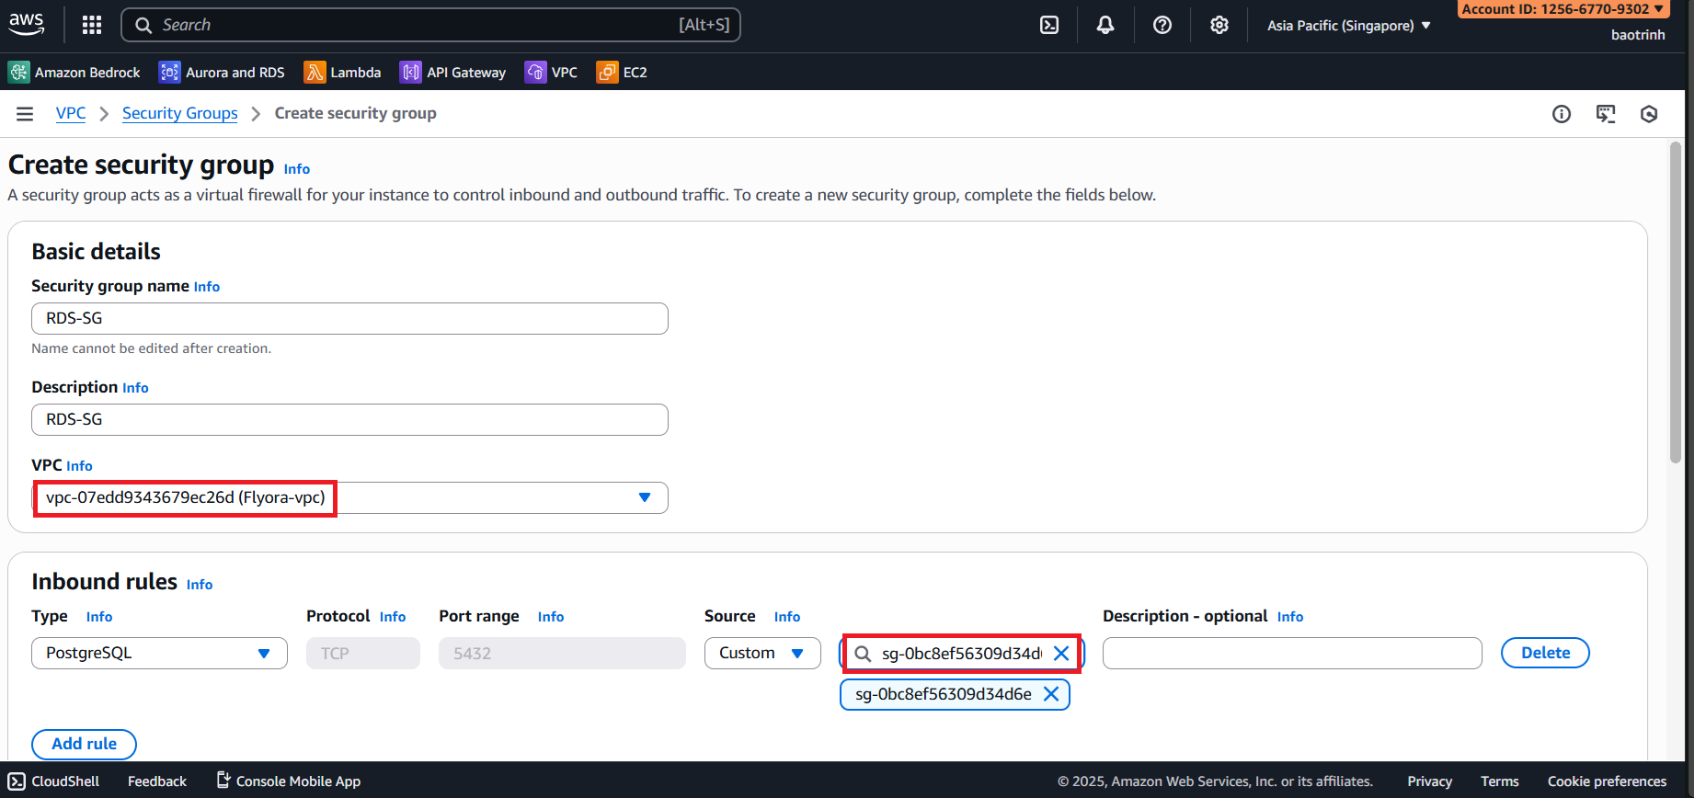Screen dimensions: 1694x798
Task: Clear the source search field with X
Action: point(1061,653)
